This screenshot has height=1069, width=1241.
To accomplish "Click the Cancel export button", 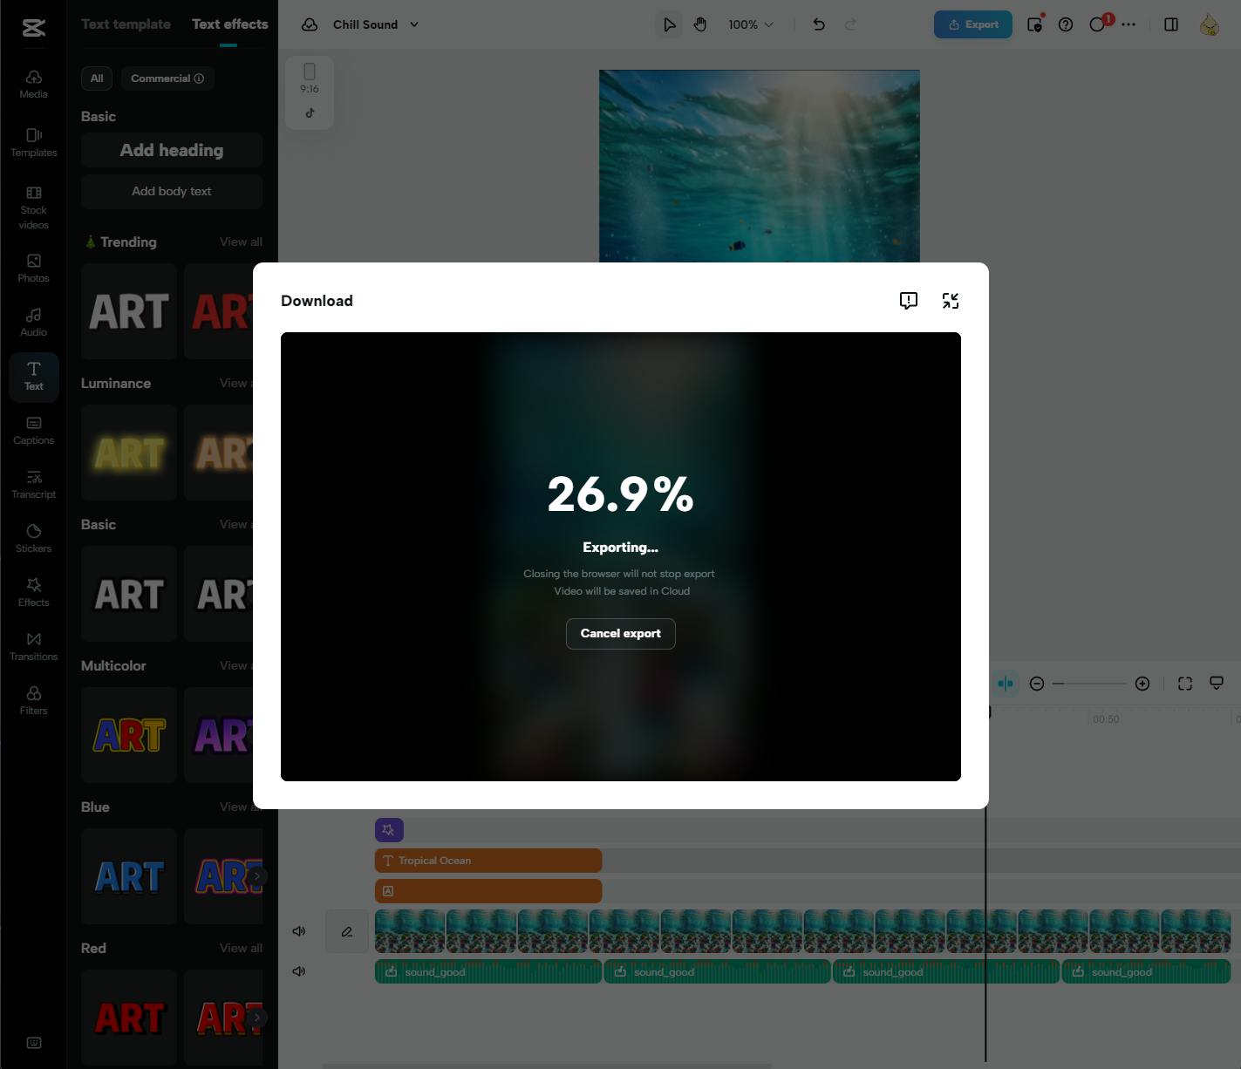I will (621, 634).
